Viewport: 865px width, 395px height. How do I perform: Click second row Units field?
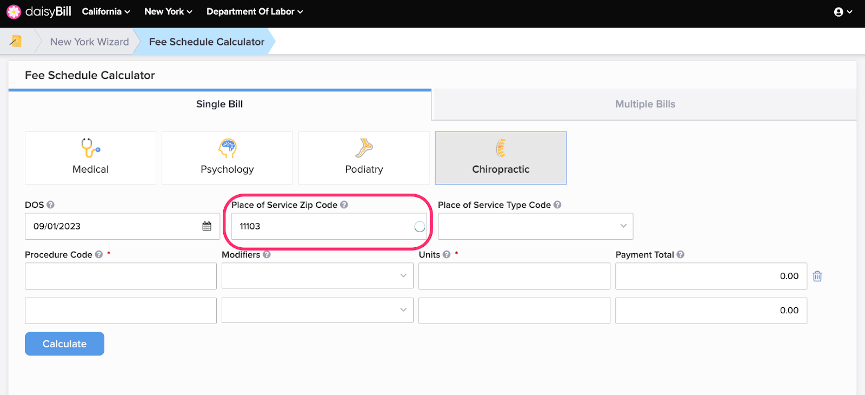(x=514, y=311)
